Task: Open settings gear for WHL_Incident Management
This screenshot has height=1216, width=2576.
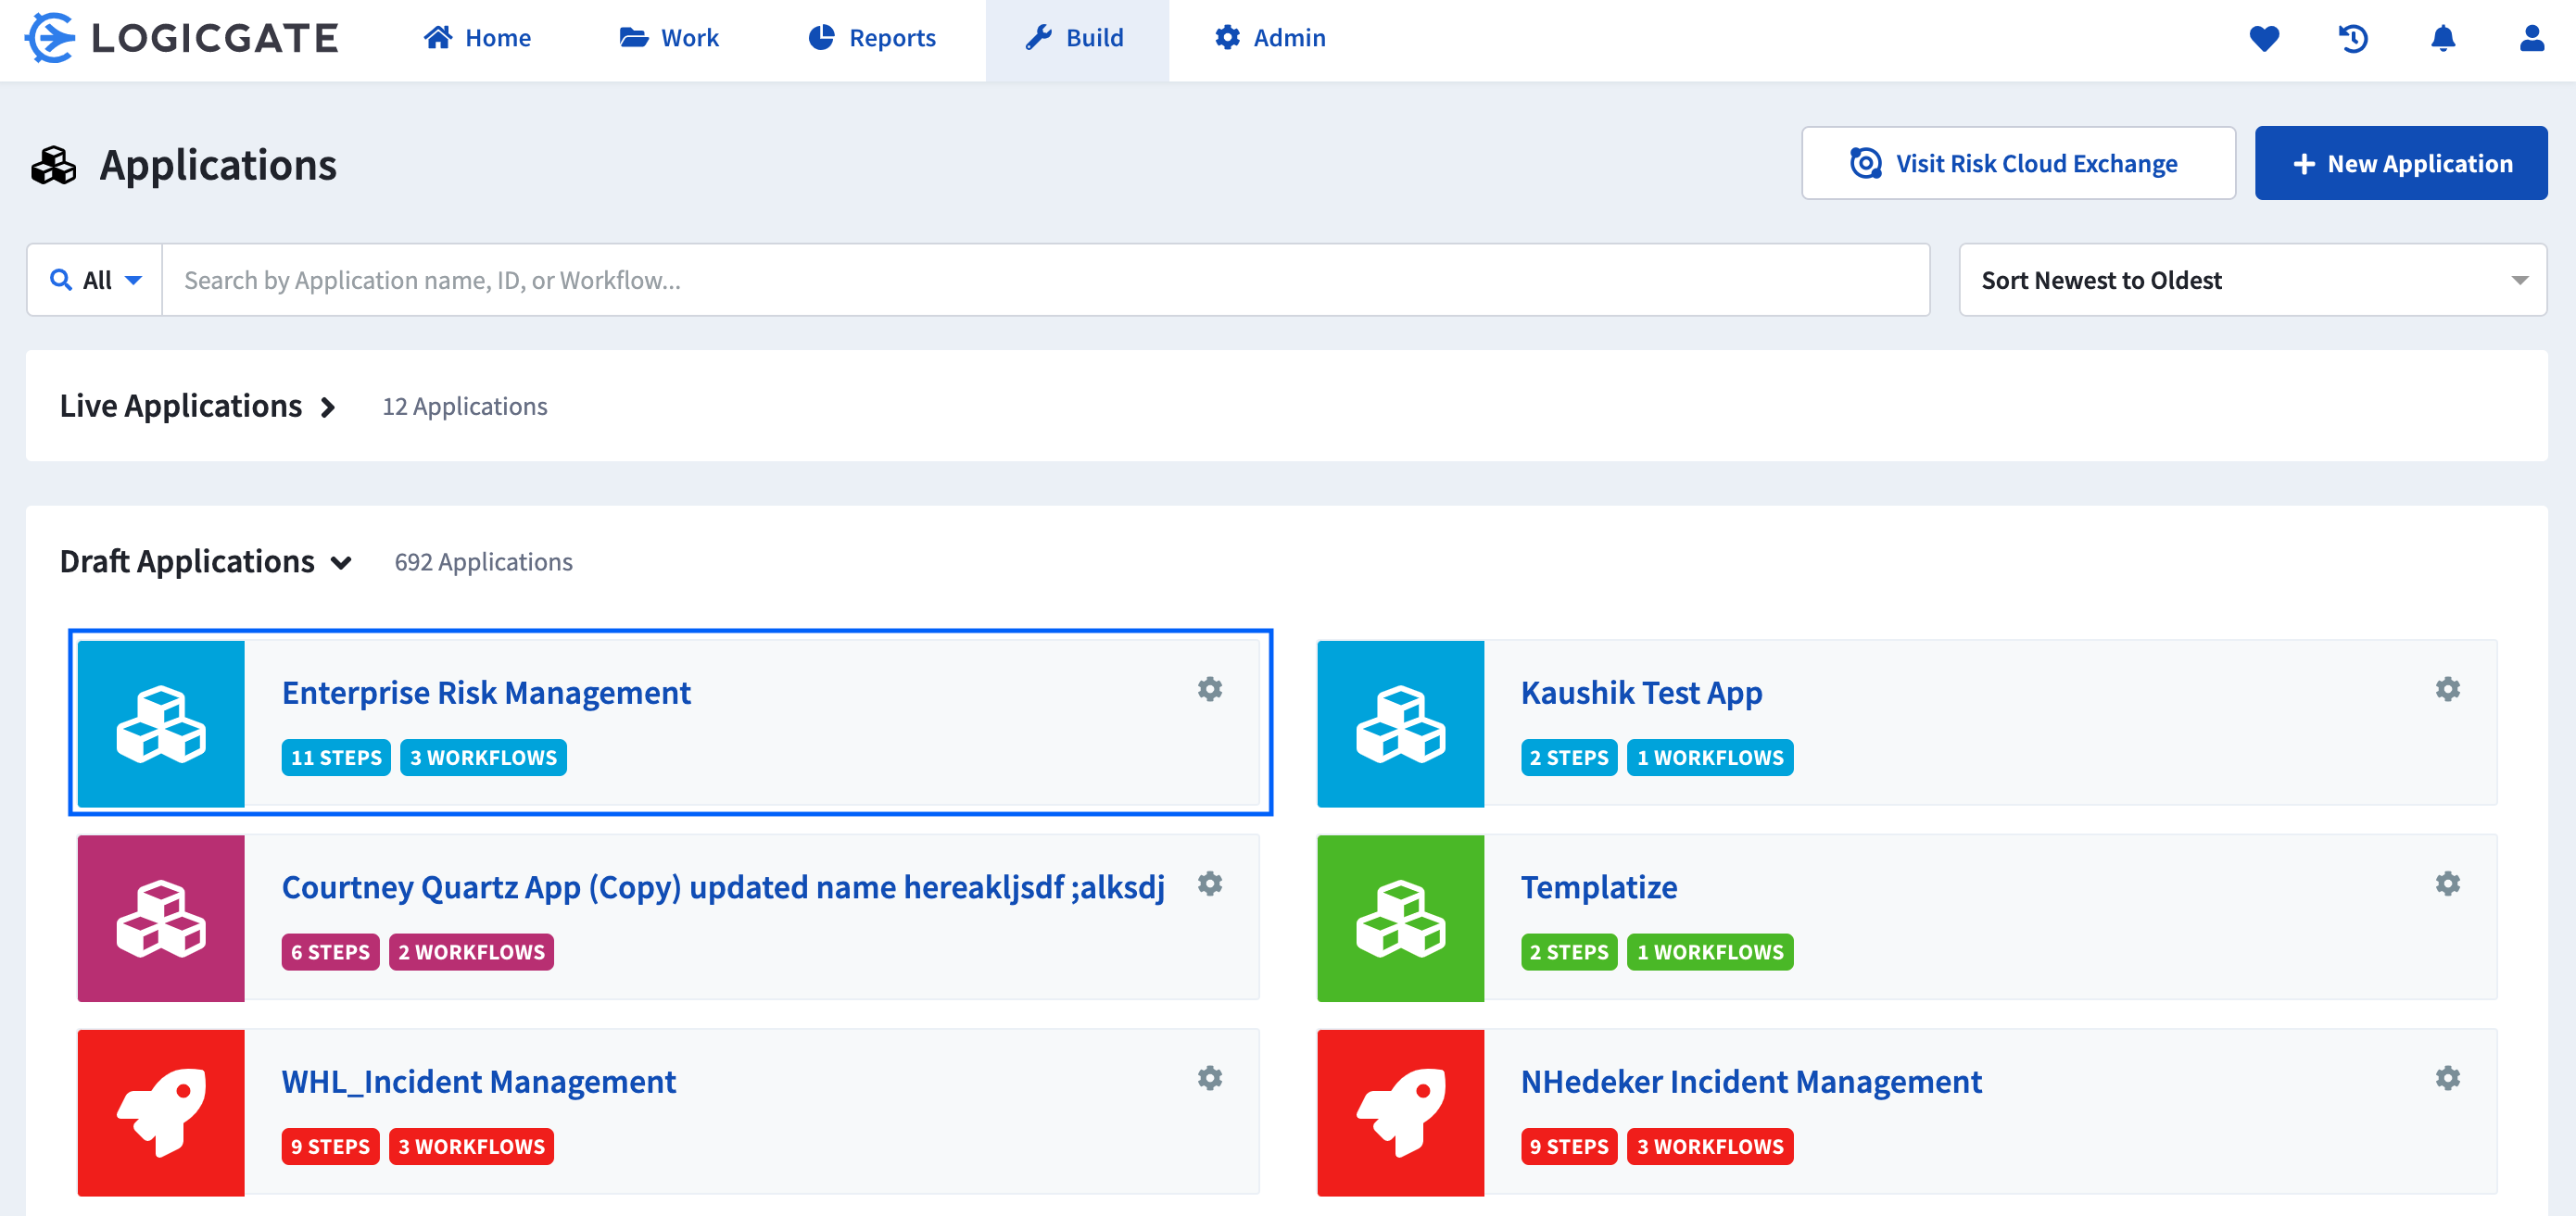Action: (x=1210, y=1078)
